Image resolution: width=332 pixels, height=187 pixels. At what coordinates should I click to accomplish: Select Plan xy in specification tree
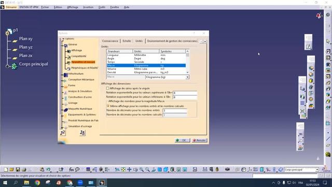[x=26, y=38]
